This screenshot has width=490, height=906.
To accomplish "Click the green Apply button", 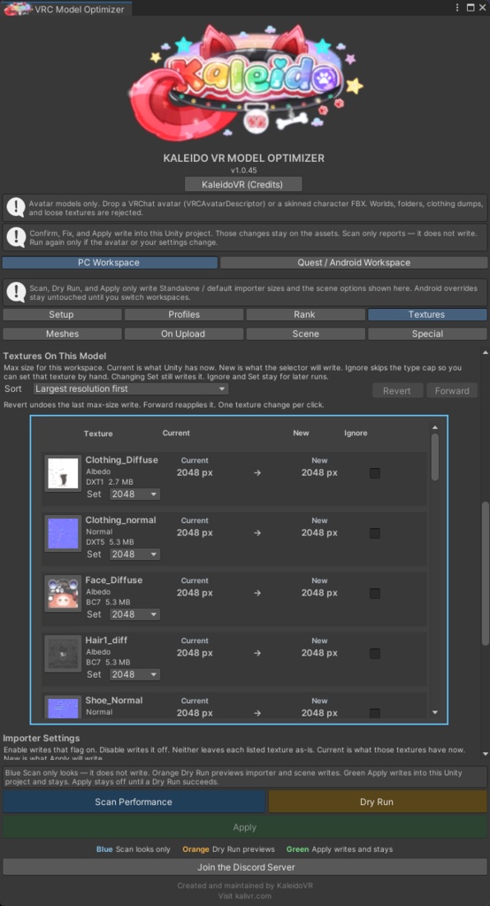I will click(x=245, y=827).
